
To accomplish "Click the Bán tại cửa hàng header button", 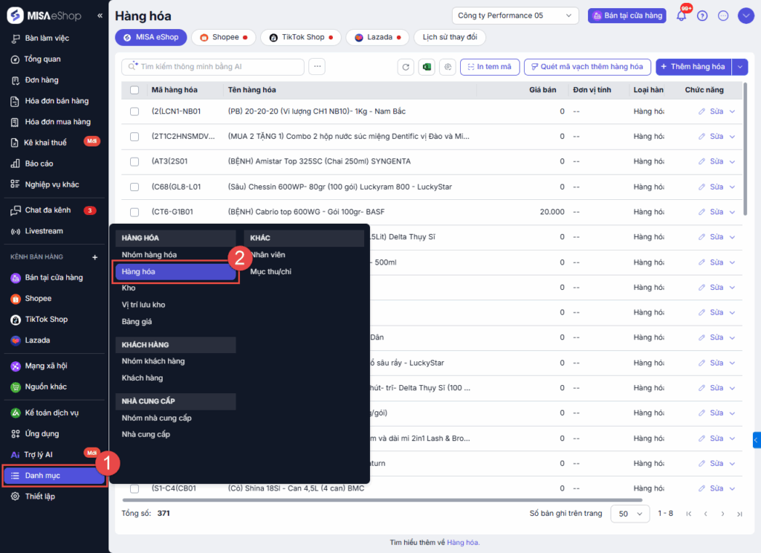I will (x=627, y=16).
